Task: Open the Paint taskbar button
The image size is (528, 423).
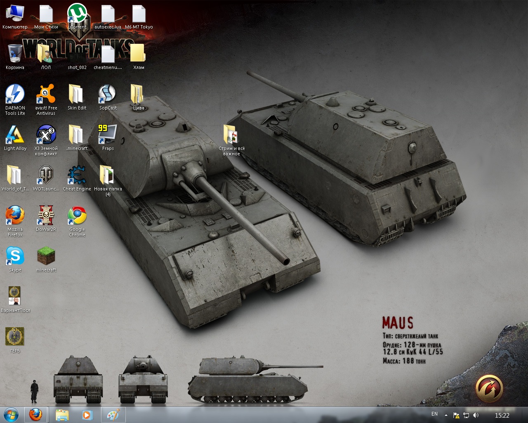Action: pos(113,415)
